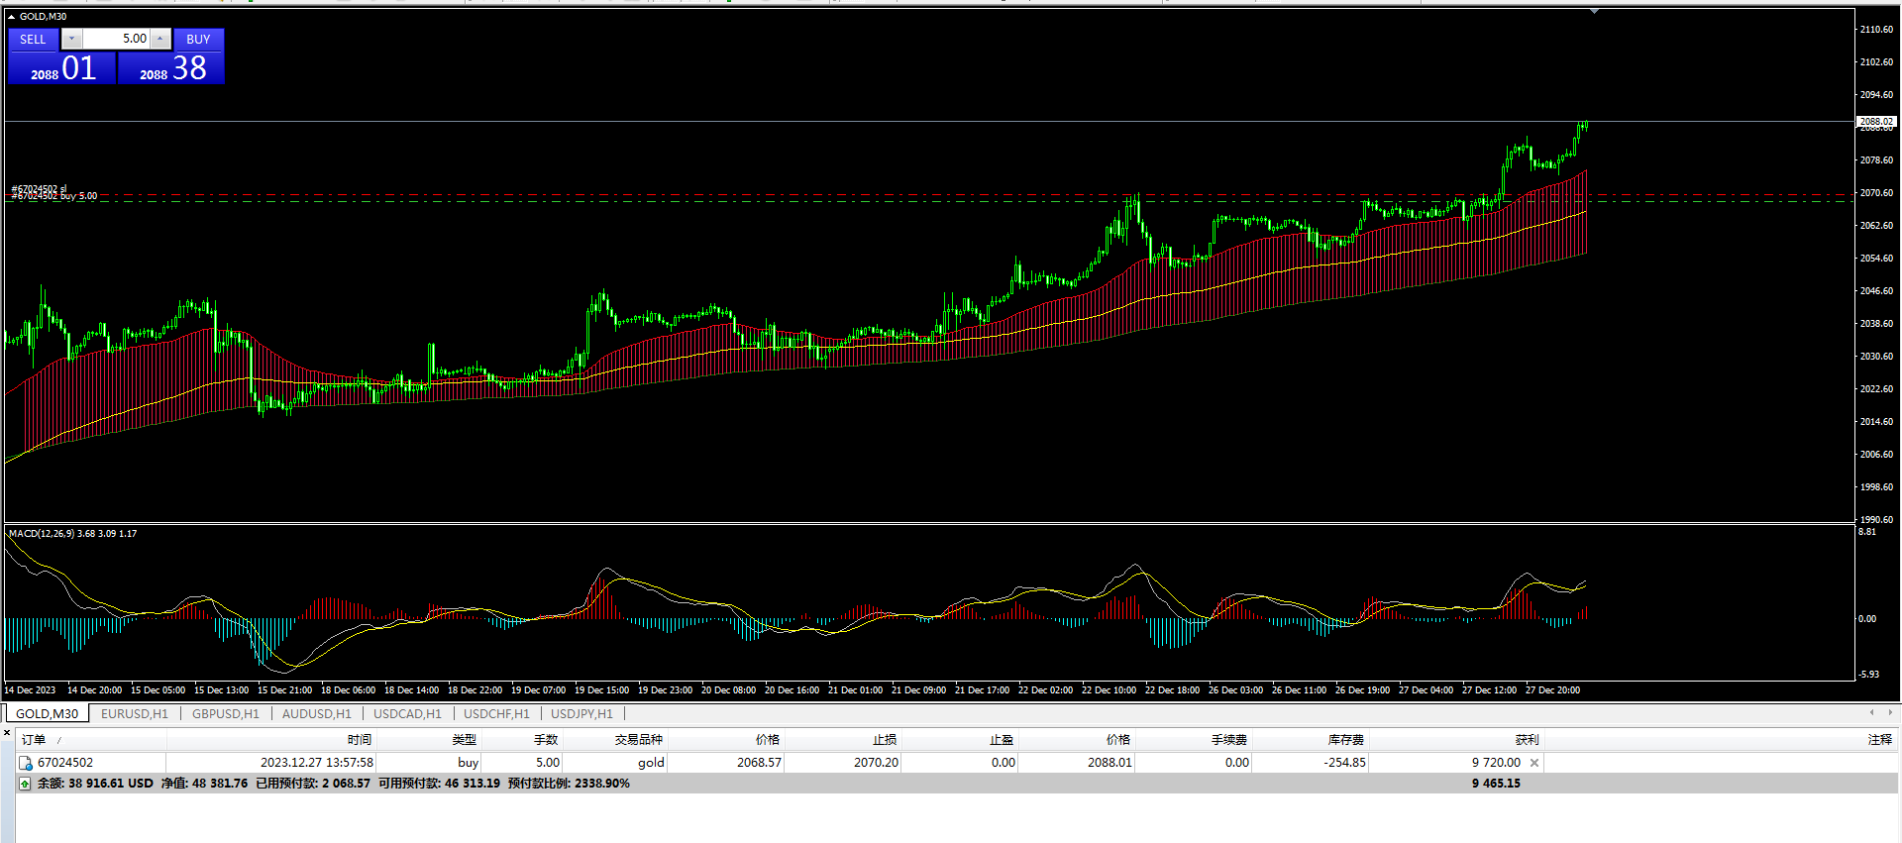Click the #67024502 buy 5.00 line label
This screenshot has width=1902, height=843.
click(53, 196)
